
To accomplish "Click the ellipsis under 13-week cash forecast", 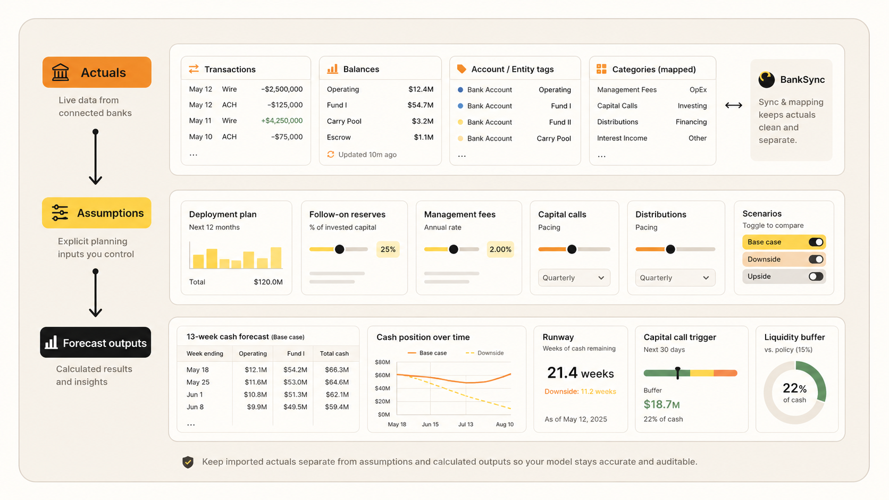I will point(191,424).
